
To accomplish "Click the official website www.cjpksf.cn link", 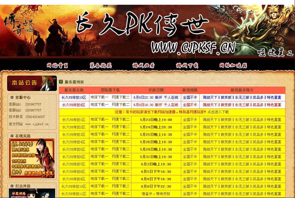I will pyautogui.click(x=37, y=124).
